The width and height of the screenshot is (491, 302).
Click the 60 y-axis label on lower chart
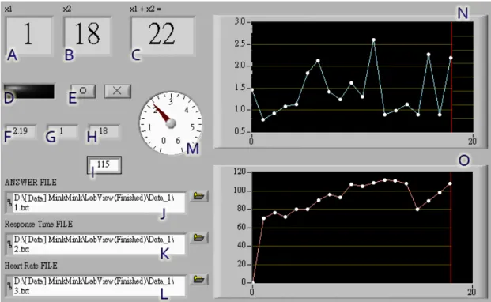tap(241, 227)
